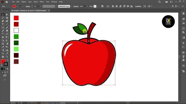Switch to Draw Normal mode
This screenshot has height=104, width=186.
pyautogui.click(x=2, y=72)
